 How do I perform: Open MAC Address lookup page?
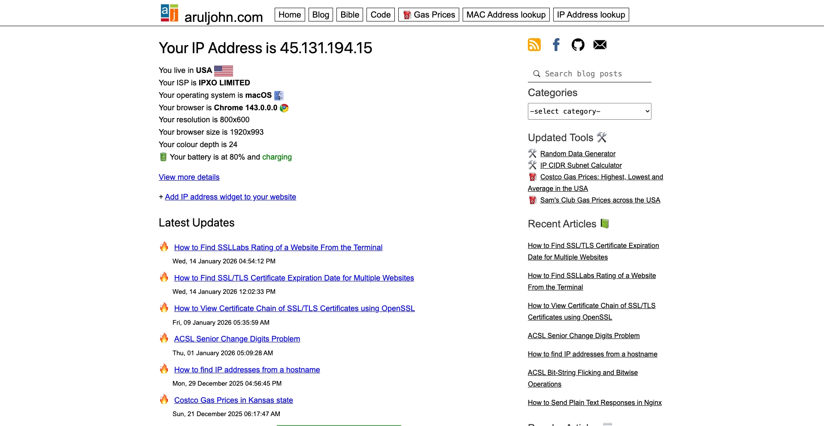[506, 14]
